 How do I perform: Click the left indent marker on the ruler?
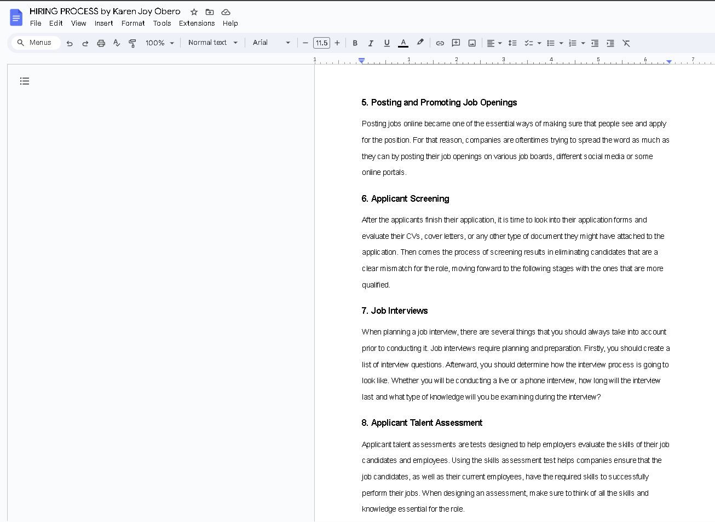click(x=361, y=61)
